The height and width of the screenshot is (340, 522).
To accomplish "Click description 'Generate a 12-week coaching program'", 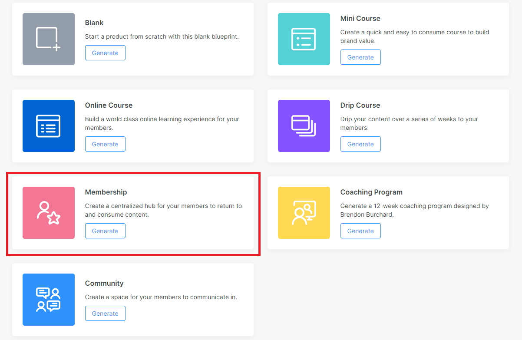I will [415, 210].
